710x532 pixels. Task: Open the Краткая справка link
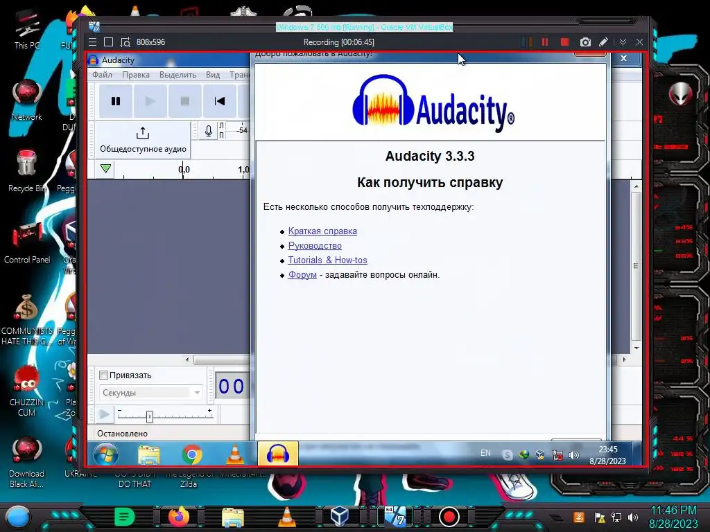pos(322,231)
